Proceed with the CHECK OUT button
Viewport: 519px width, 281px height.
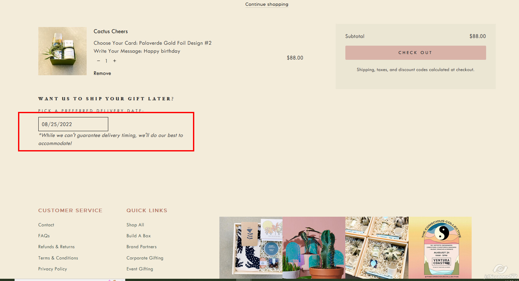[x=416, y=53]
